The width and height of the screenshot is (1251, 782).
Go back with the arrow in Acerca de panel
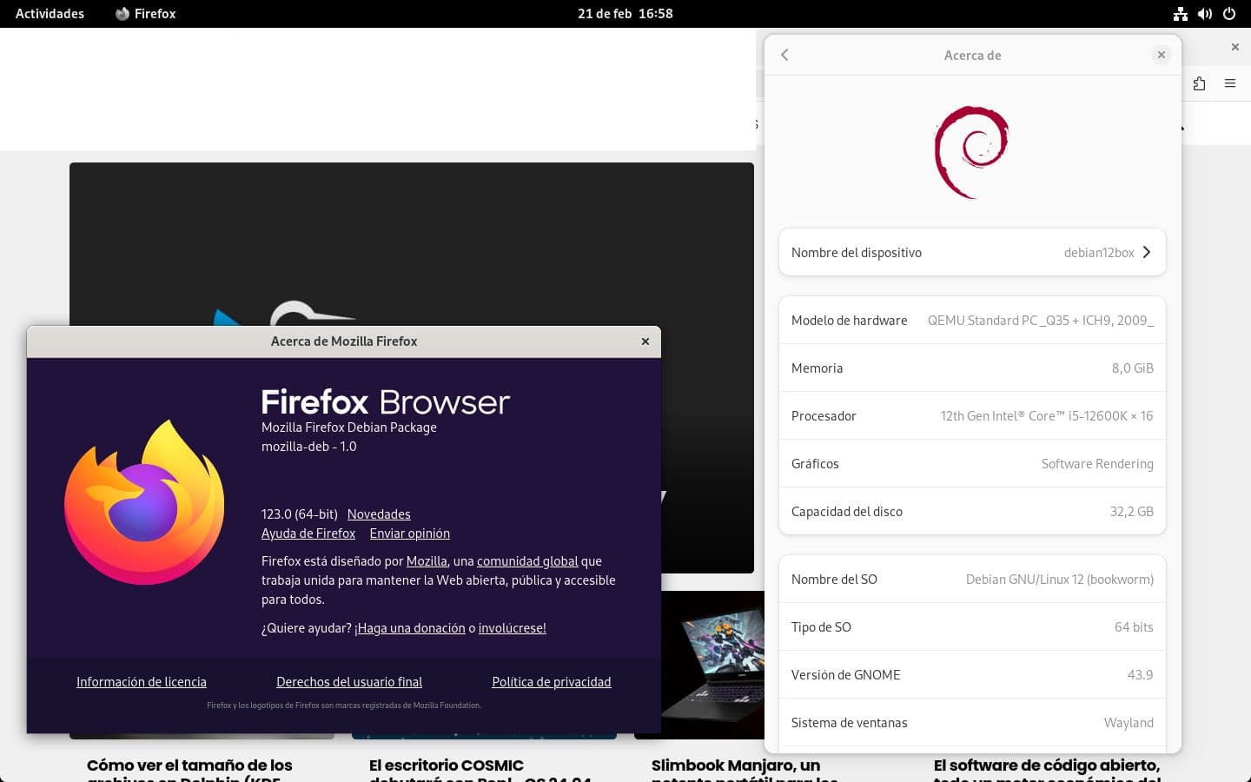(784, 55)
